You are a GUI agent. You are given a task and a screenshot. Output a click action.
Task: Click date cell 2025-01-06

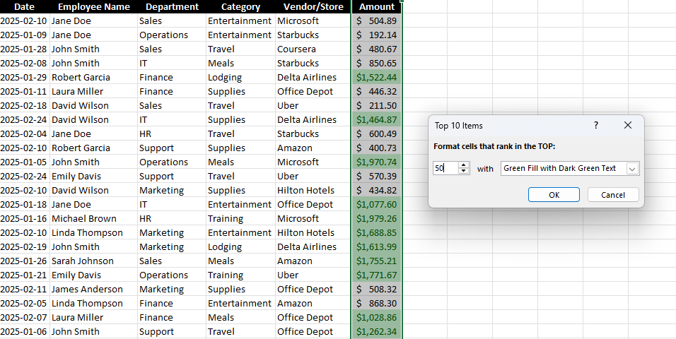pos(24,332)
